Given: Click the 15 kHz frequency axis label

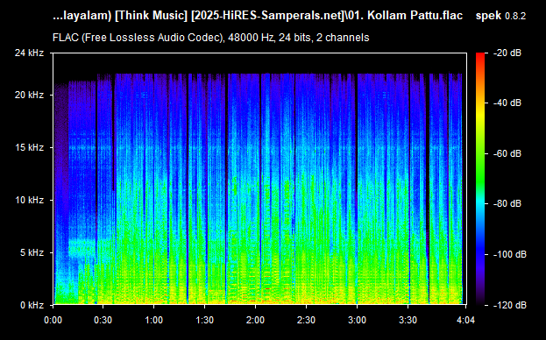Looking at the screenshot, I should (29, 147).
